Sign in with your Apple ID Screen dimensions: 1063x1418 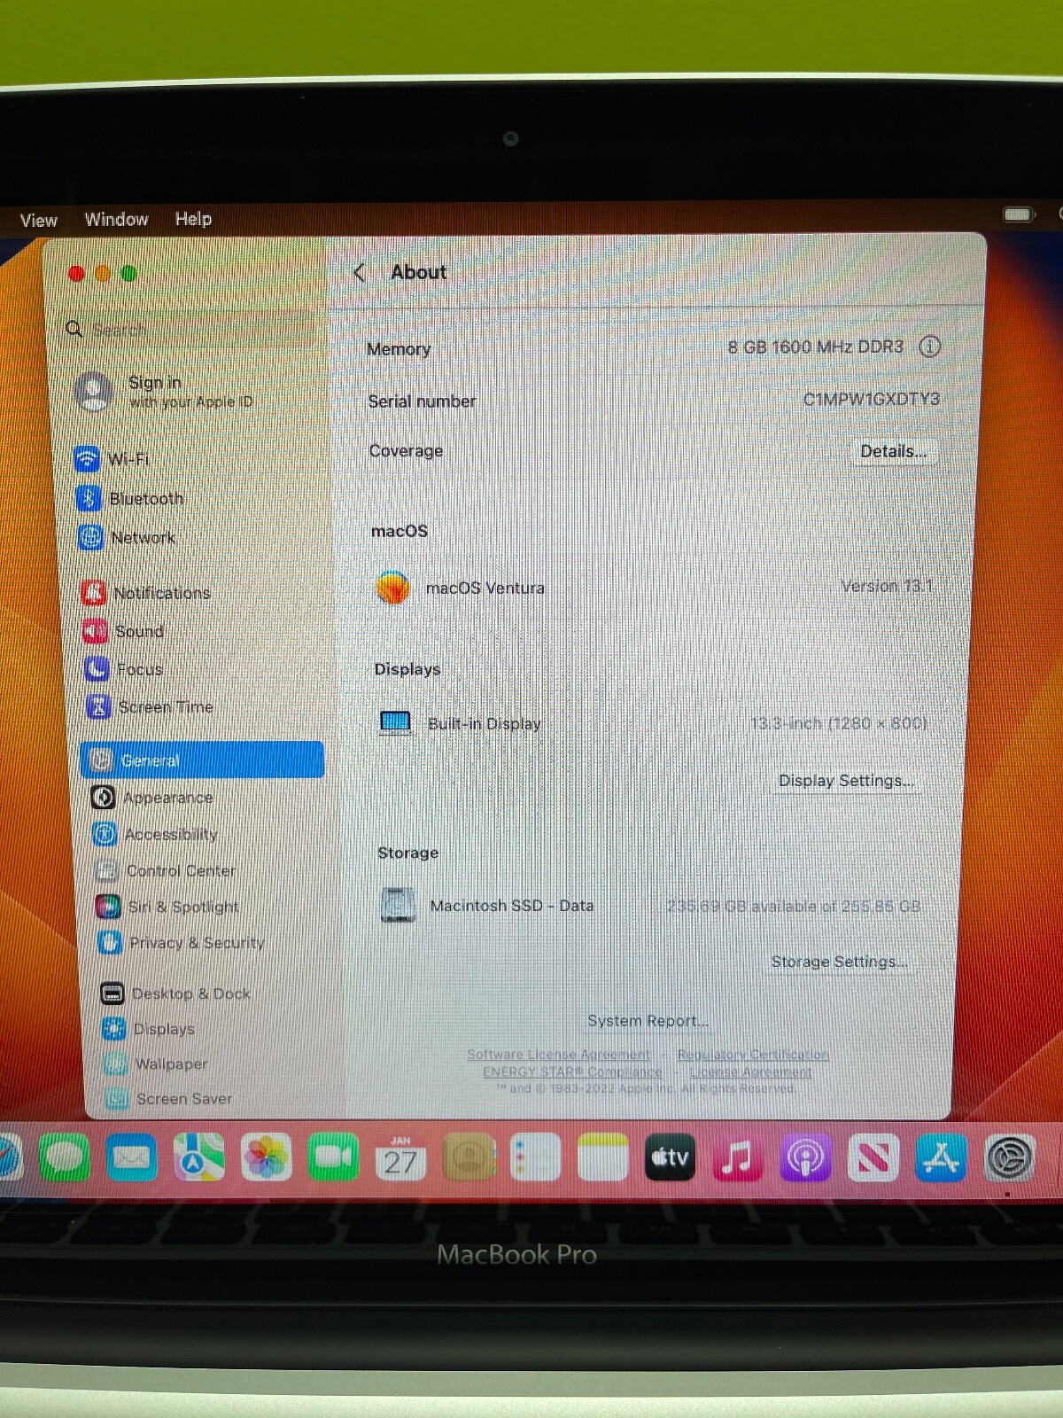point(166,391)
